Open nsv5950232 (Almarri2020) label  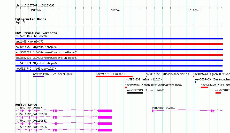coord(143,79)
